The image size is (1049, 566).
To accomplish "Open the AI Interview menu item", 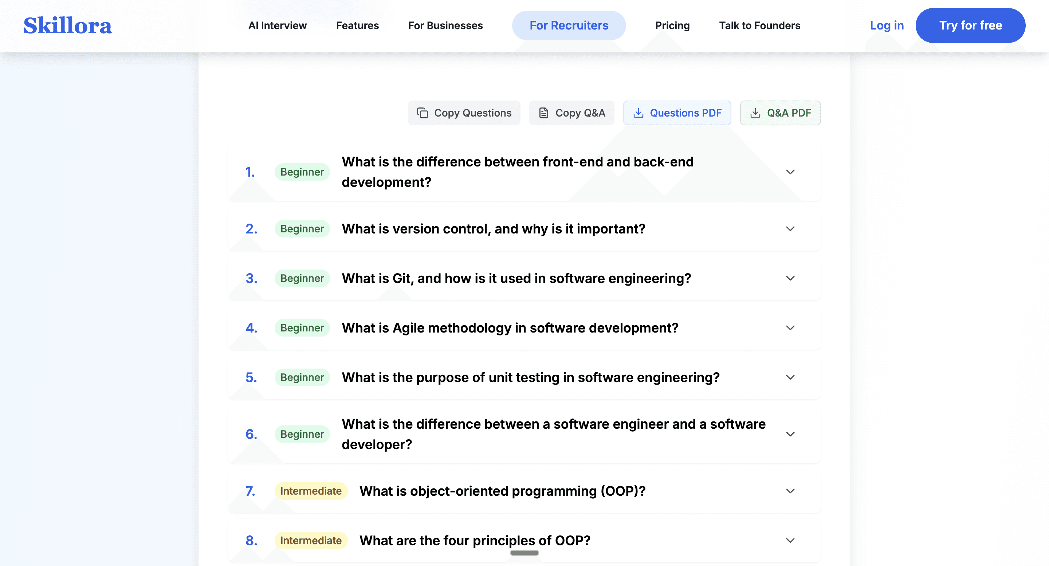I will coord(277,25).
